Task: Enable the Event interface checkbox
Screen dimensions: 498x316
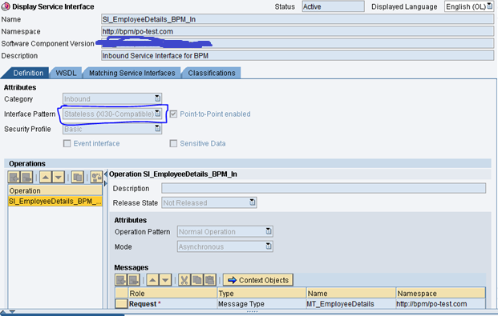Action: pyautogui.click(x=67, y=143)
